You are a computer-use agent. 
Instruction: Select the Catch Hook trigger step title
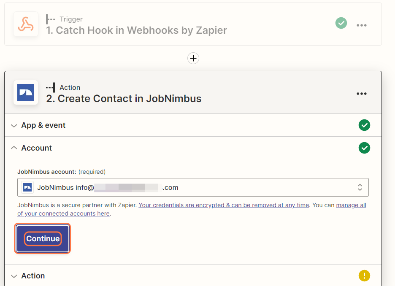coord(136,30)
